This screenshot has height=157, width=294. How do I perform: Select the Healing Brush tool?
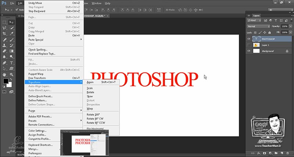[4, 40]
